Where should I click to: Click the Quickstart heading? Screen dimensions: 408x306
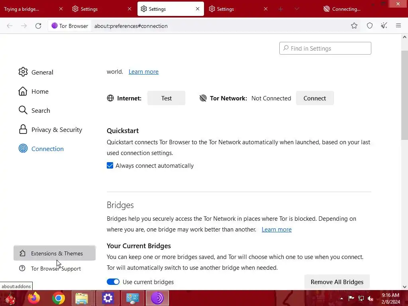coord(123,131)
